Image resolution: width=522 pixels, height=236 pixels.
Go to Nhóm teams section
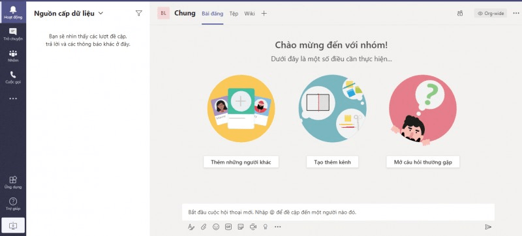13,56
